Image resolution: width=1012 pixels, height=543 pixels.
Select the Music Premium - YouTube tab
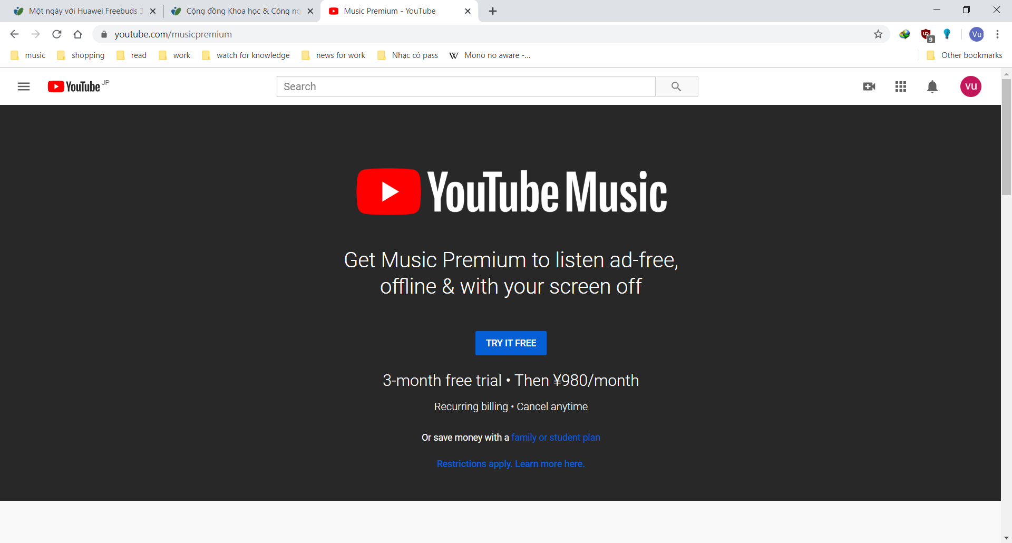[x=399, y=11]
